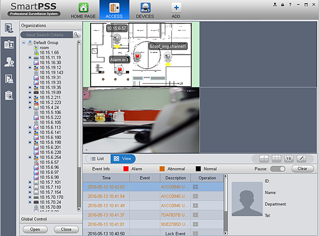This screenshot has width=320, height=236.
Task: Open the user permissions sidebar icon
Action: pos(9,62)
